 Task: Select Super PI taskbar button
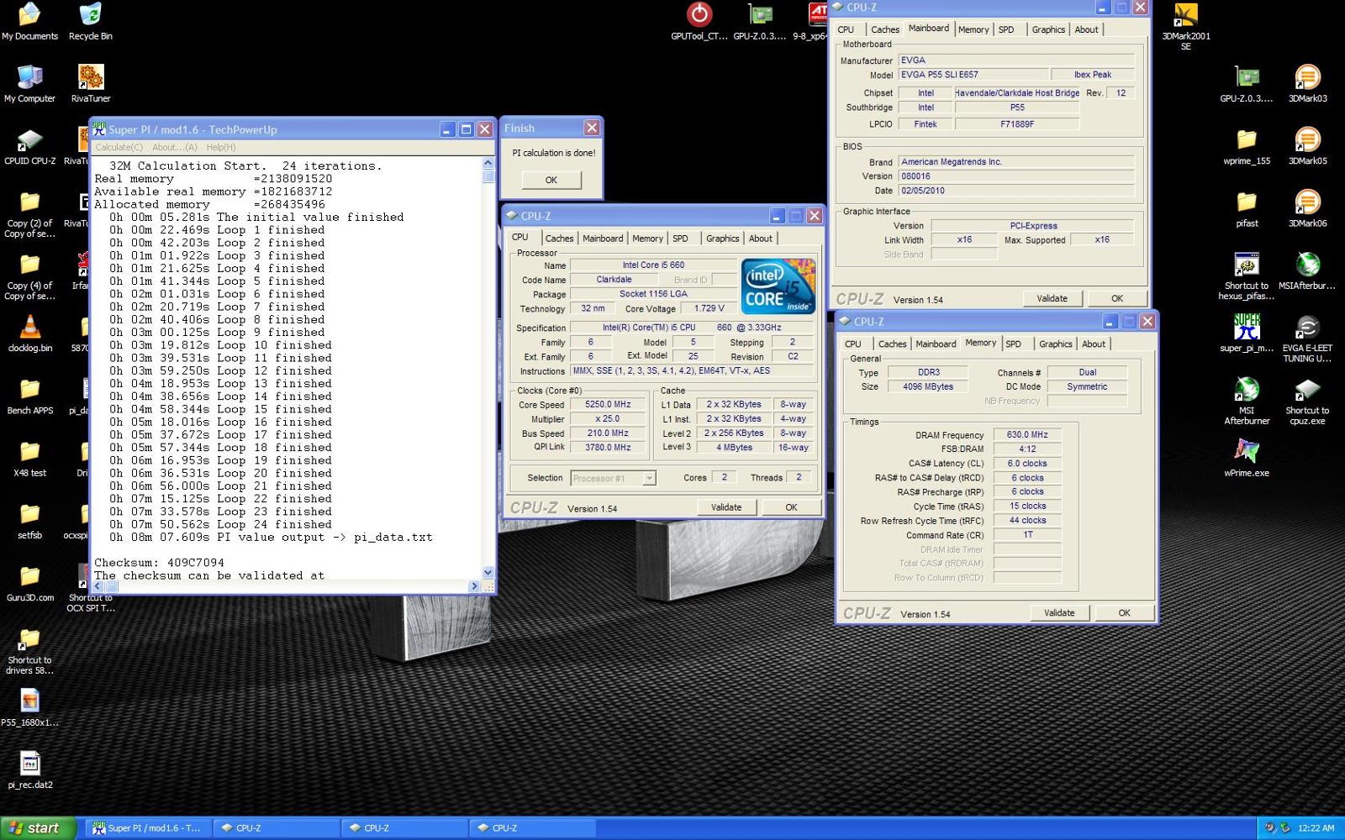[147, 828]
